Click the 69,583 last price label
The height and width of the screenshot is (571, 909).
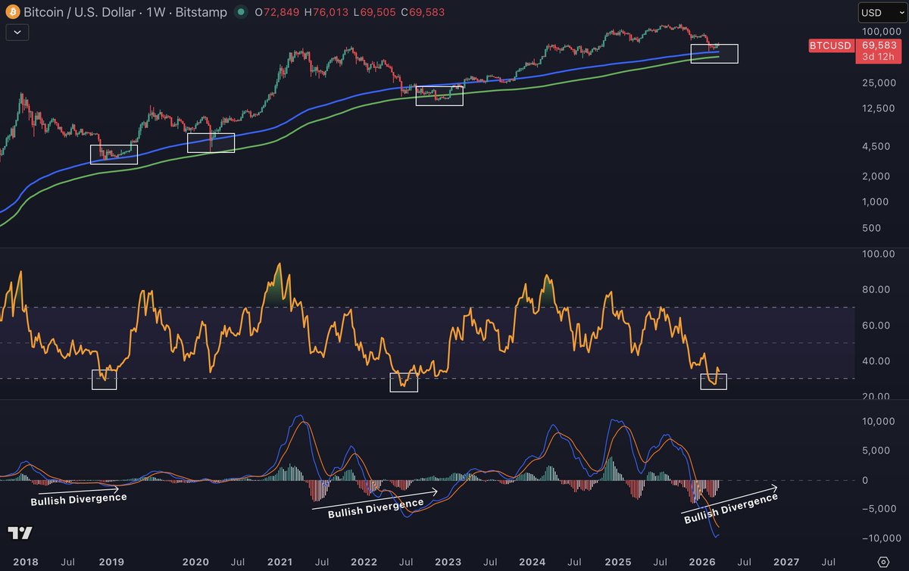click(879, 45)
